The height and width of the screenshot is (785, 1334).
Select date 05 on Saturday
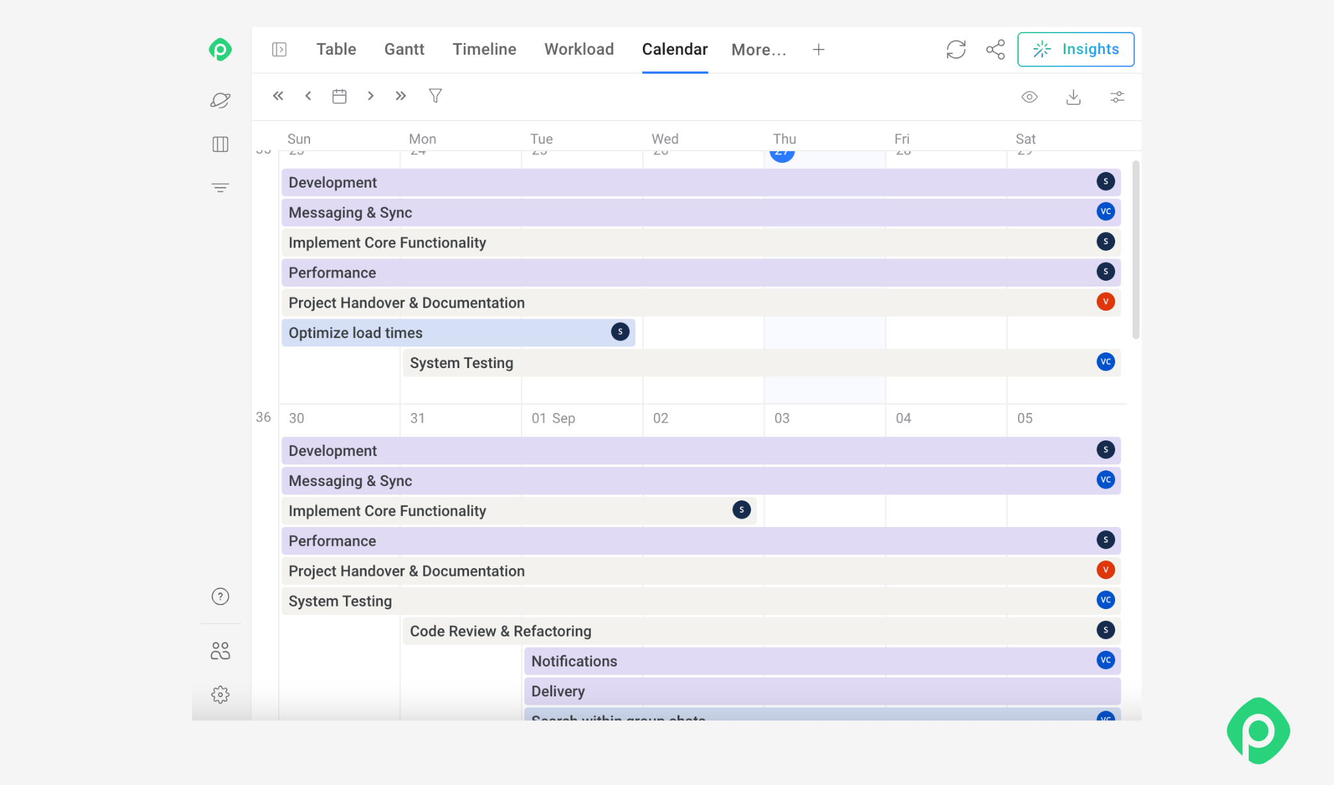[1025, 418]
